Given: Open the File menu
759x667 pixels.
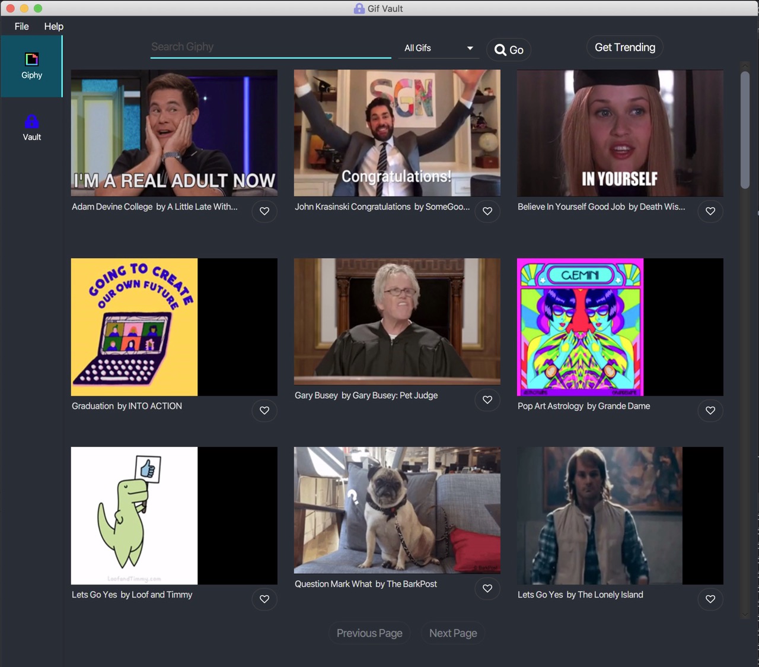Looking at the screenshot, I should point(22,26).
